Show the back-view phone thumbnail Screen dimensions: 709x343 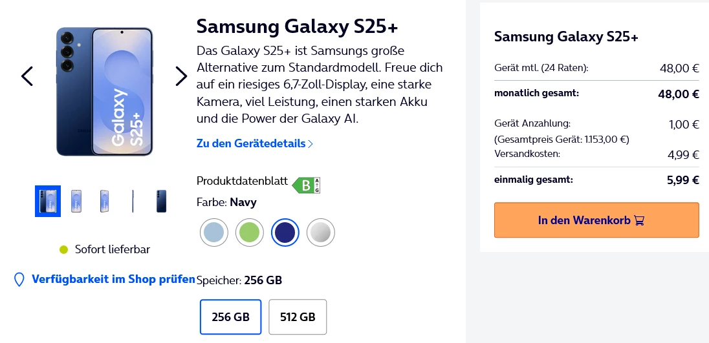[161, 201]
